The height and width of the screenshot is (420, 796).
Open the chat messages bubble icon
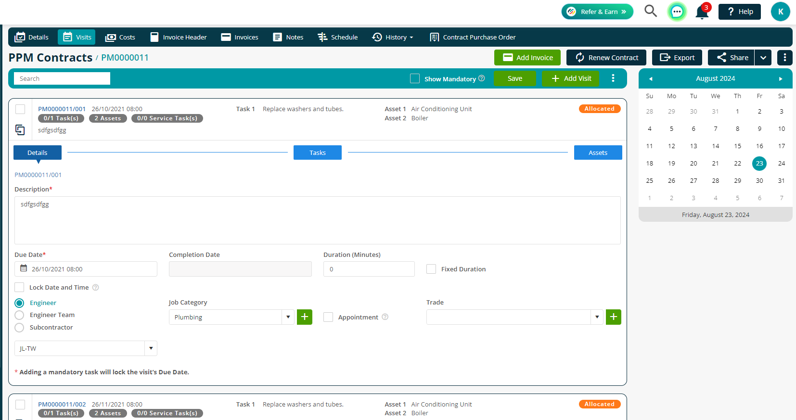(677, 12)
